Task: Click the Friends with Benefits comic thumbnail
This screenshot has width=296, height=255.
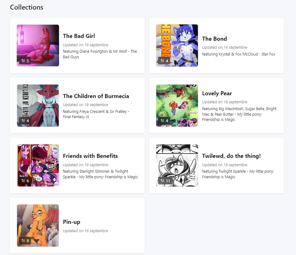Action: pyautogui.click(x=38, y=165)
